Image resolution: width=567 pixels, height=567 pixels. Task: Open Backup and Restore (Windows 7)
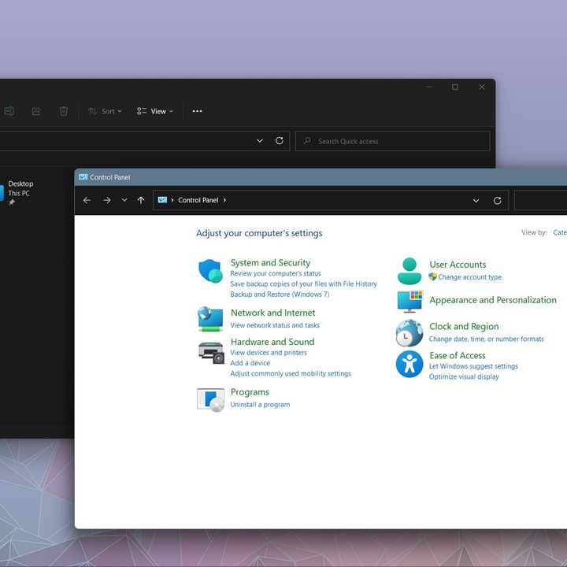tap(280, 295)
